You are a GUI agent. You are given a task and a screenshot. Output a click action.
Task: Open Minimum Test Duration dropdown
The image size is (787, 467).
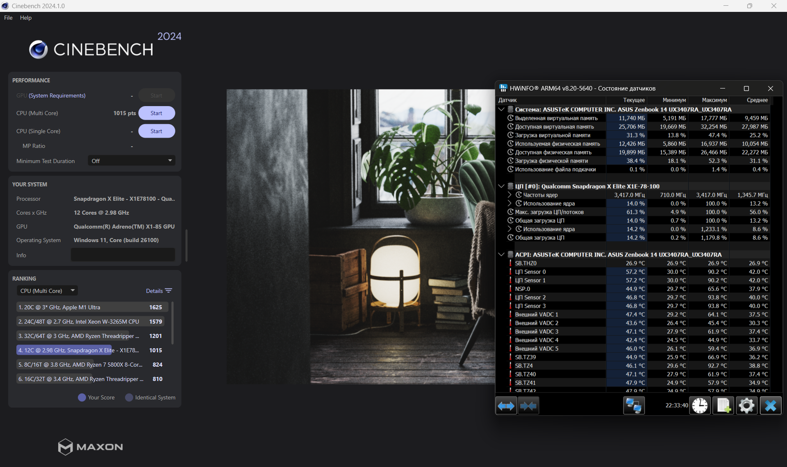click(132, 161)
